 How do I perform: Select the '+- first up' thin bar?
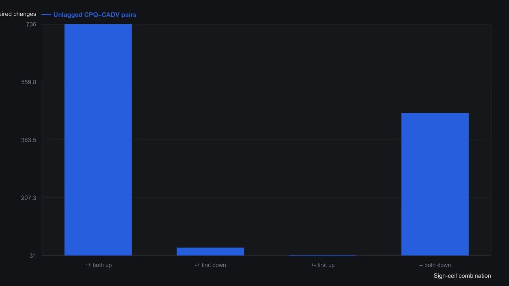click(x=323, y=255)
